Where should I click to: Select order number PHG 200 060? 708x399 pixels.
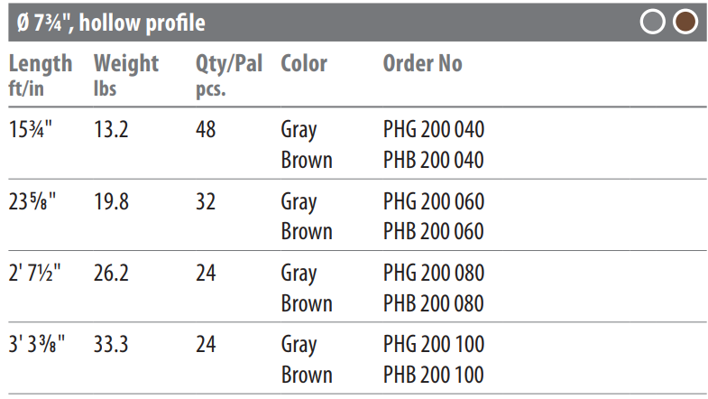[x=434, y=201]
